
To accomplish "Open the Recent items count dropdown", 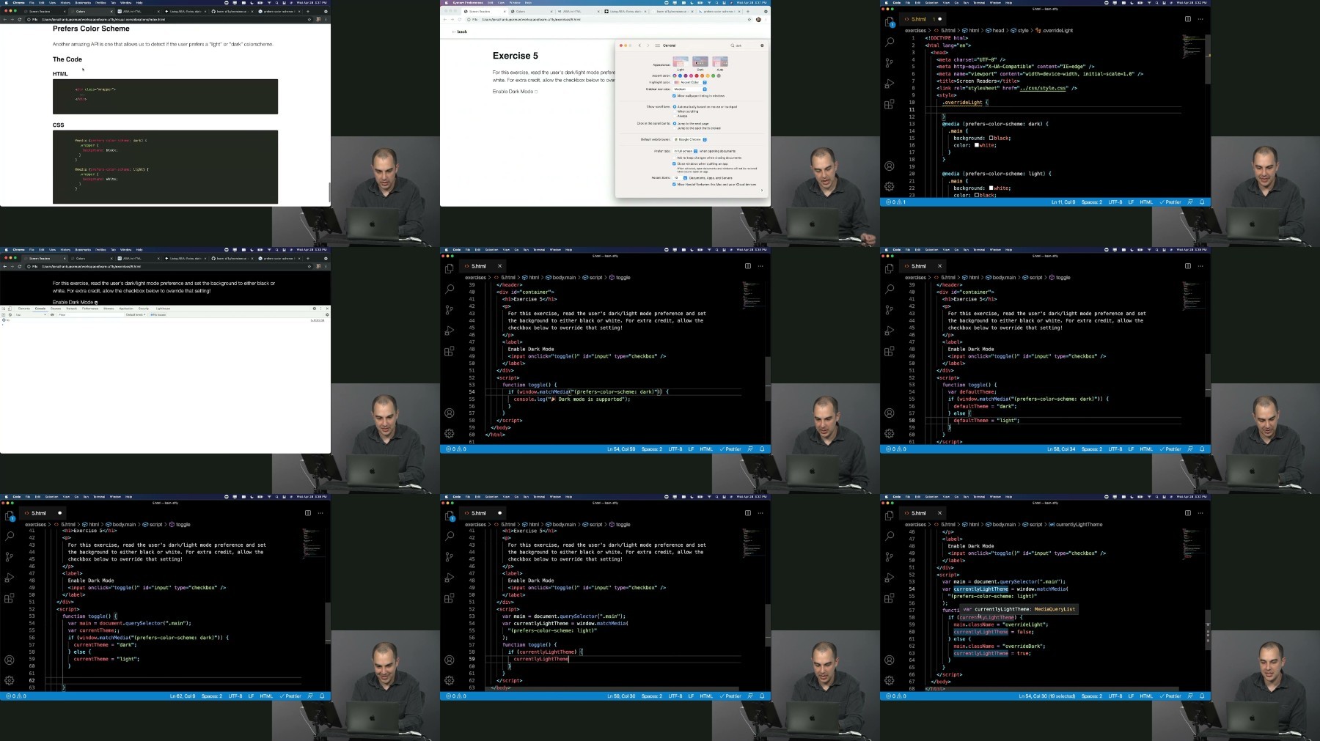I will [680, 178].
